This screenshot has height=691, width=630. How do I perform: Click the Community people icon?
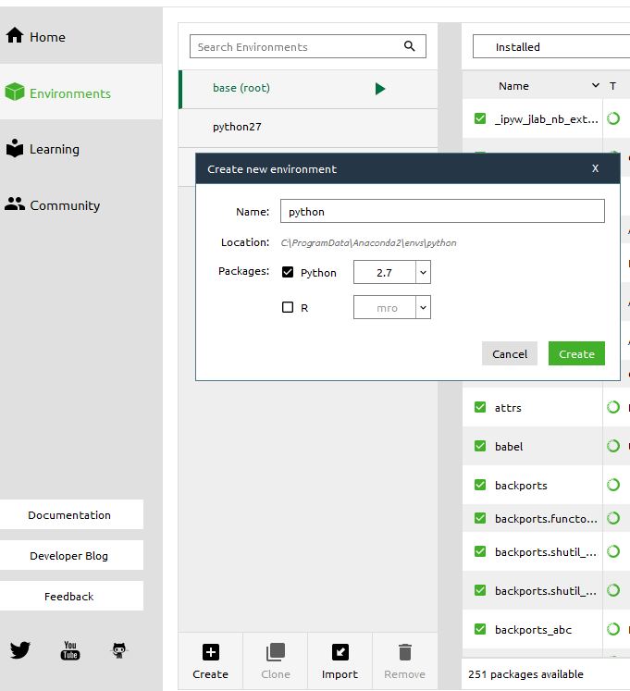(15, 204)
